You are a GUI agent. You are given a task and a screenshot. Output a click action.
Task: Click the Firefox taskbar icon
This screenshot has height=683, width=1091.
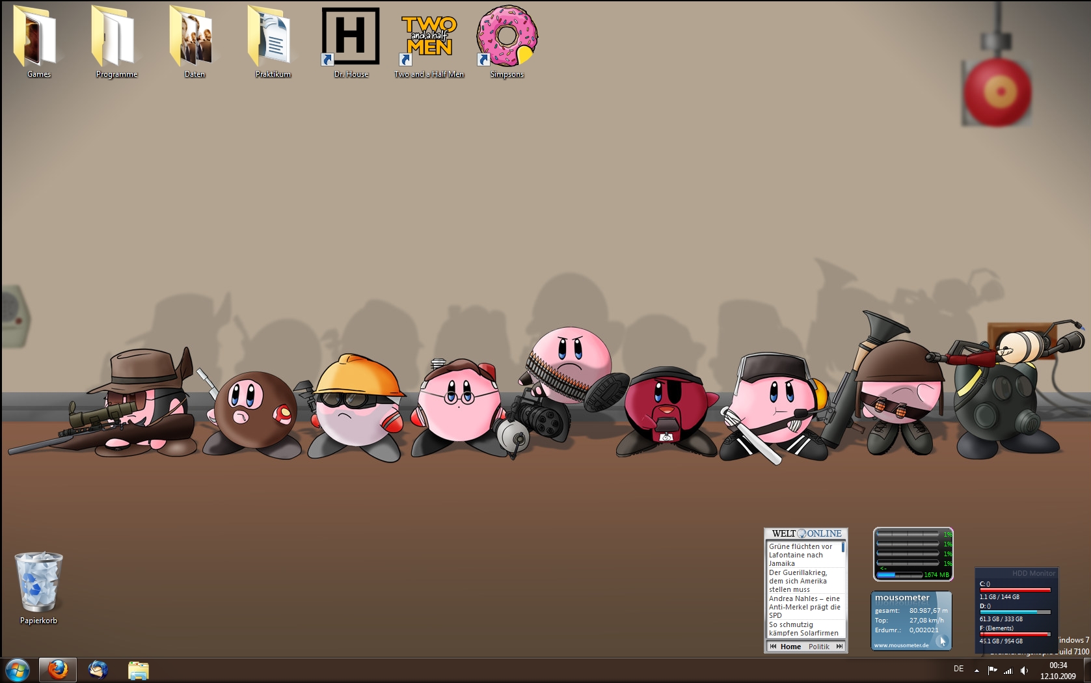click(58, 669)
